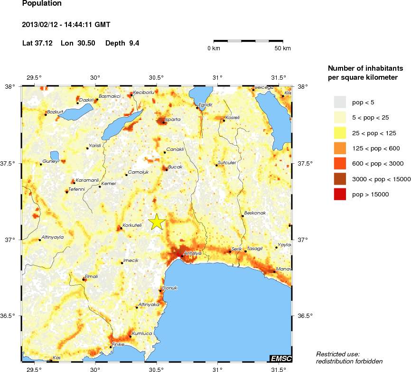Viewport: 411px width, 372px height.
Task: Click the Elmali city marker dot
Action: pyautogui.click(x=84, y=279)
